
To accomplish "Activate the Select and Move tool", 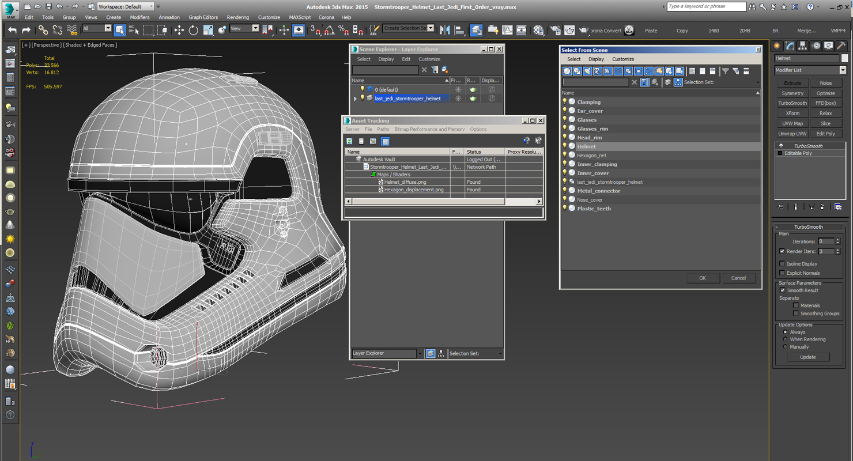I will [179, 30].
